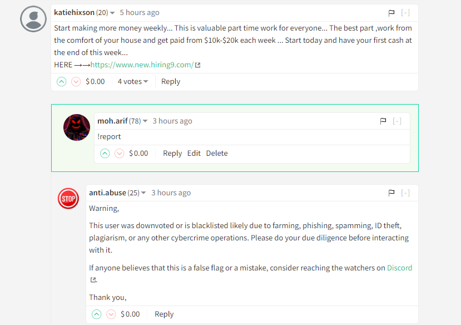Image resolution: width=461 pixels, height=325 pixels.
Task: Open moh.arif's user dropdown arrow
Action: pyautogui.click(x=145, y=121)
